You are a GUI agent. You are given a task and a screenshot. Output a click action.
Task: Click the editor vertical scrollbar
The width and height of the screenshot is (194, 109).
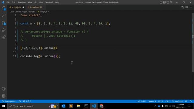[x=193, y=42]
